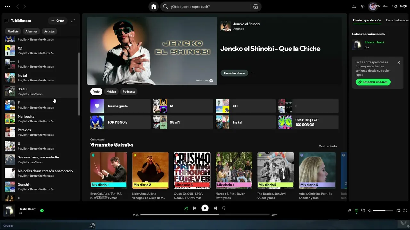Play the 98 al 1 playlist from the sidebar
410x230 pixels.
coord(10,91)
